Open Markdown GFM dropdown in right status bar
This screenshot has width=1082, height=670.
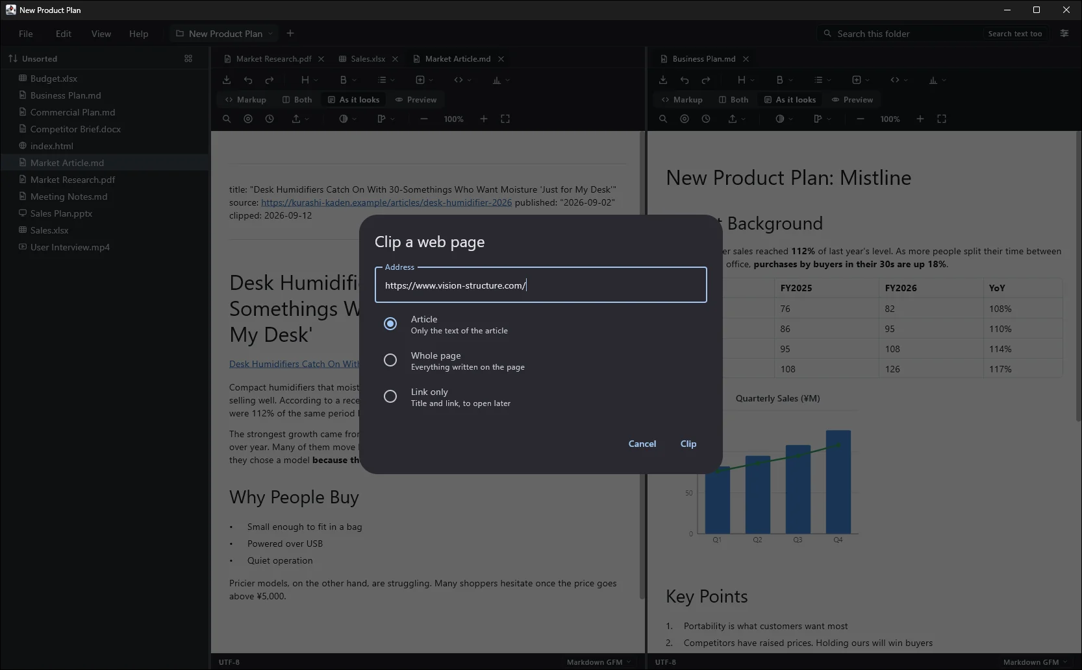pyautogui.click(x=1035, y=662)
